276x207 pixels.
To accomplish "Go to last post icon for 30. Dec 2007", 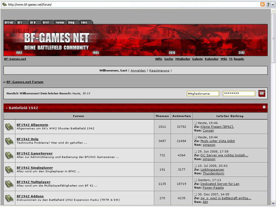I will pyautogui.click(x=195, y=195).
